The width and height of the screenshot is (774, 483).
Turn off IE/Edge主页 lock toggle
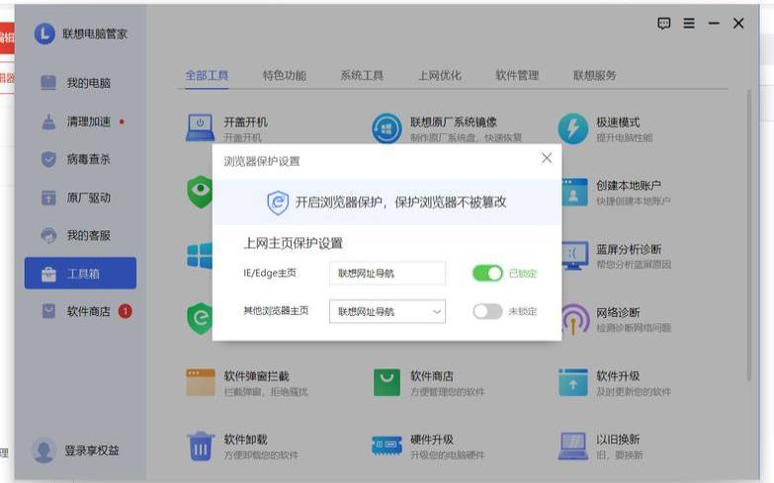click(x=487, y=273)
